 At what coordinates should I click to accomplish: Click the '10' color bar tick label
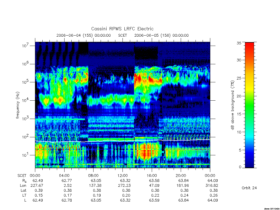(239, 132)
